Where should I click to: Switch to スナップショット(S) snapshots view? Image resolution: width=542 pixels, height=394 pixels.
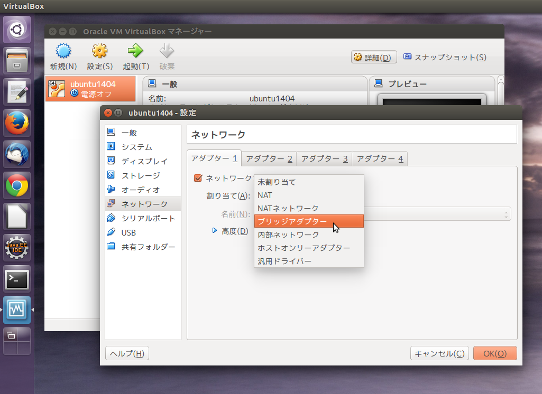click(x=445, y=58)
